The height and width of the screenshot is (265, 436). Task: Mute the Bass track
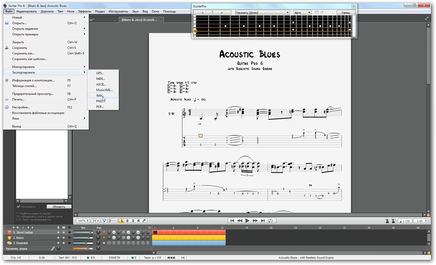[64, 238]
